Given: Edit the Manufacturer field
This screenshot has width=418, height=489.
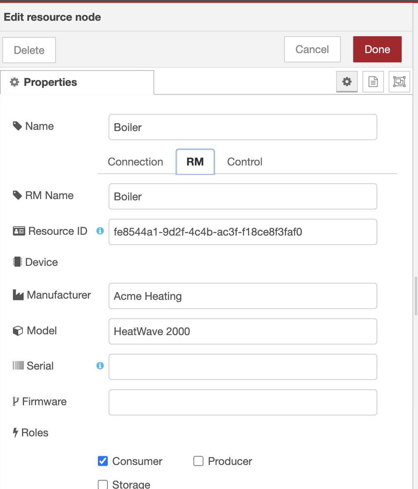Looking at the screenshot, I should tap(243, 296).
